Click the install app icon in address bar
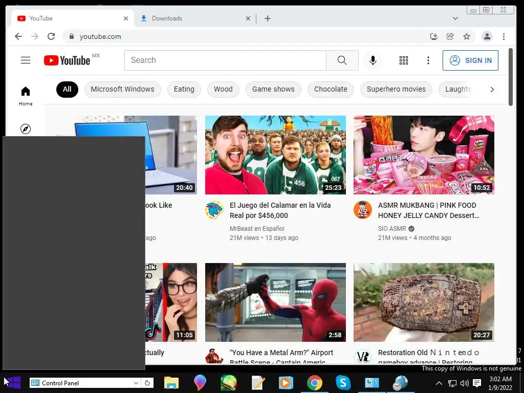524x393 pixels. [x=433, y=36]
